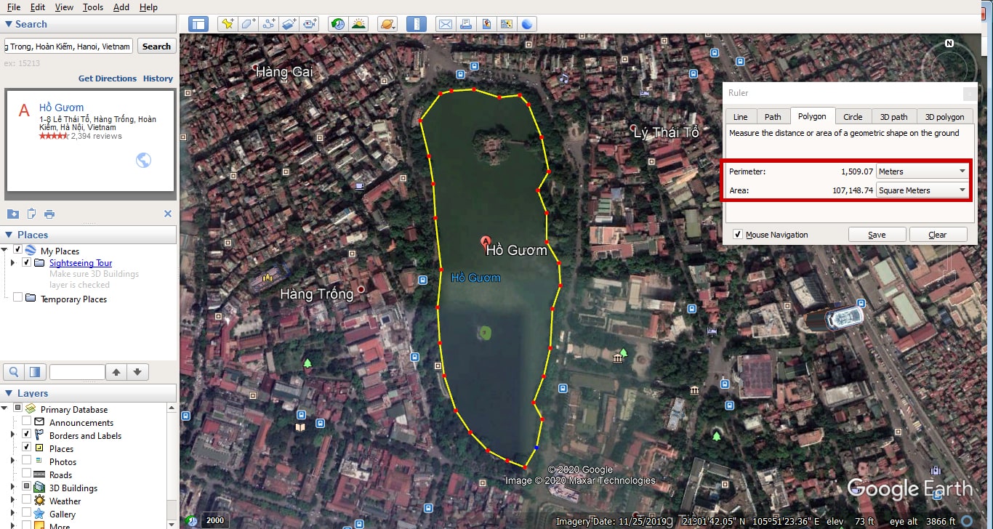Click the Layers panel vertical scrollbar
This screenshot has width=993, height=529.
172,466
